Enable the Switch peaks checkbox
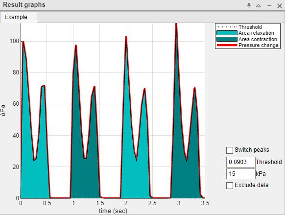The image size is (285, 215). click(230, 150)
